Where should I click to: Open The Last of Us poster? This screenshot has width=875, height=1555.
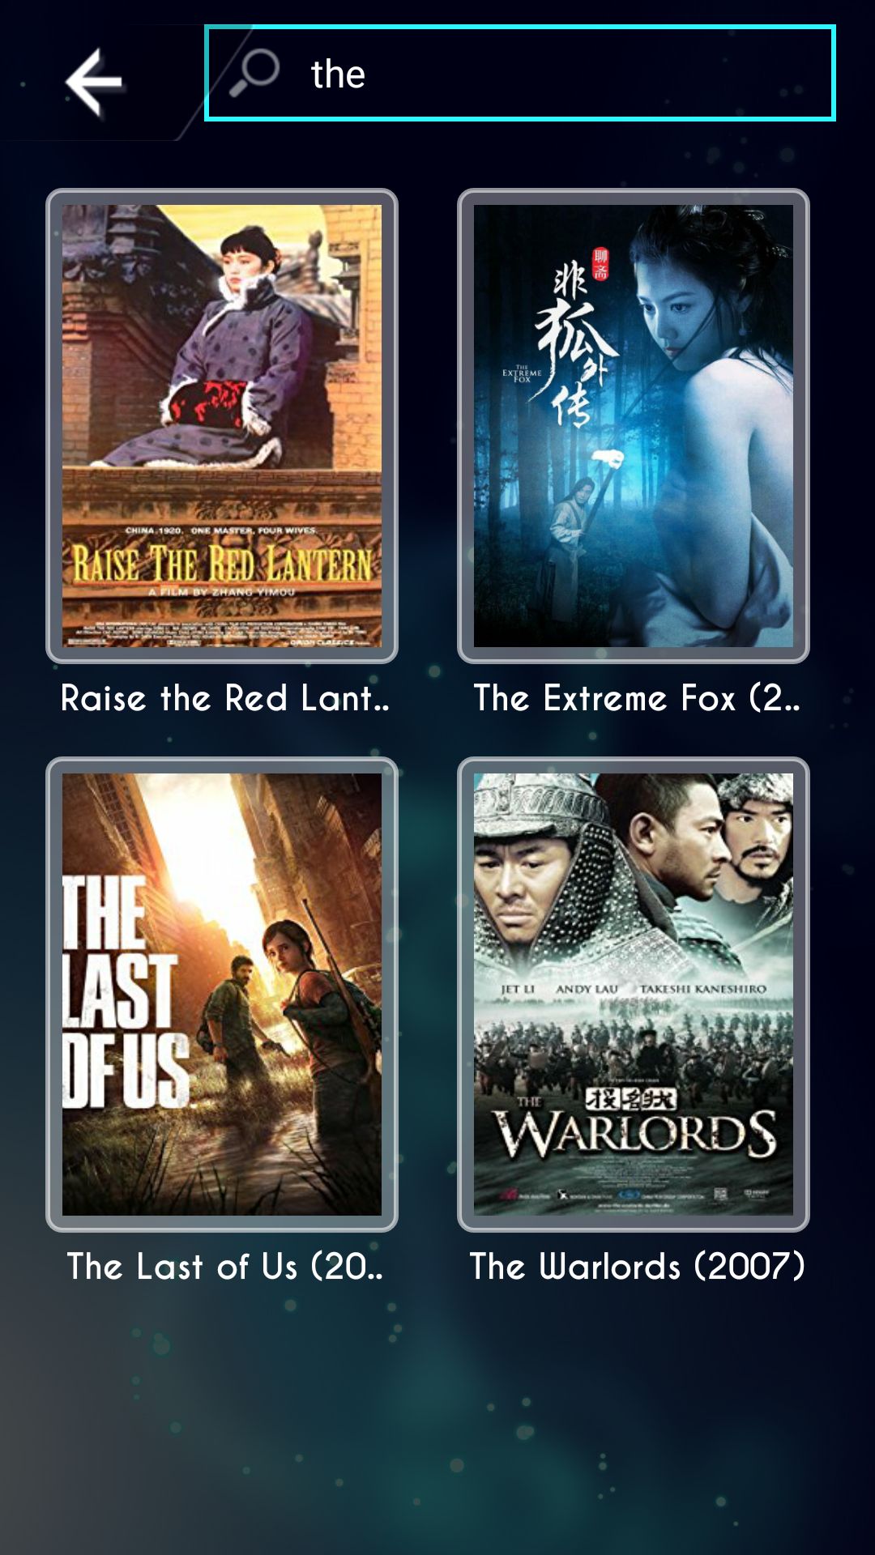coord(222,995)
